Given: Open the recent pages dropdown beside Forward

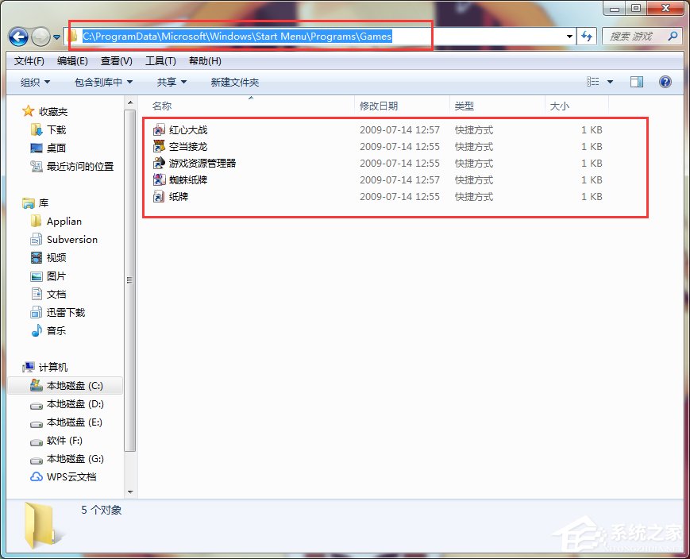Looking at the screenshot, I should pos(56,37).
